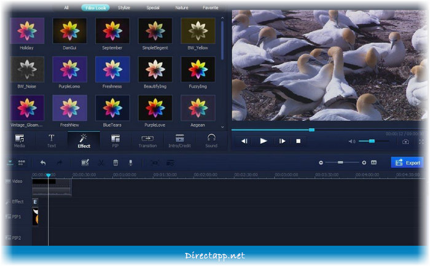Click the snapshot camera icon
The height and width of the screenshot is (266, 430).
point(405,141)
